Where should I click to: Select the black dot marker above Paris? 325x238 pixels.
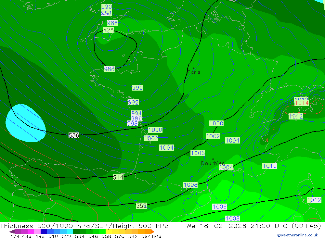(194, 68)
